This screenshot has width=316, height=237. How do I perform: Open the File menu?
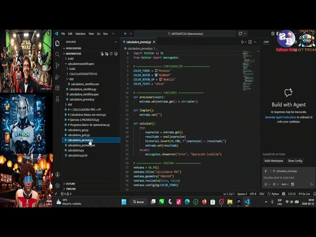point(63,34)
